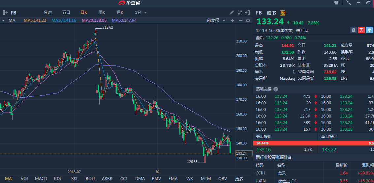Enable the BOLL indicator
The image size is (374, 183).
(91, 179)
